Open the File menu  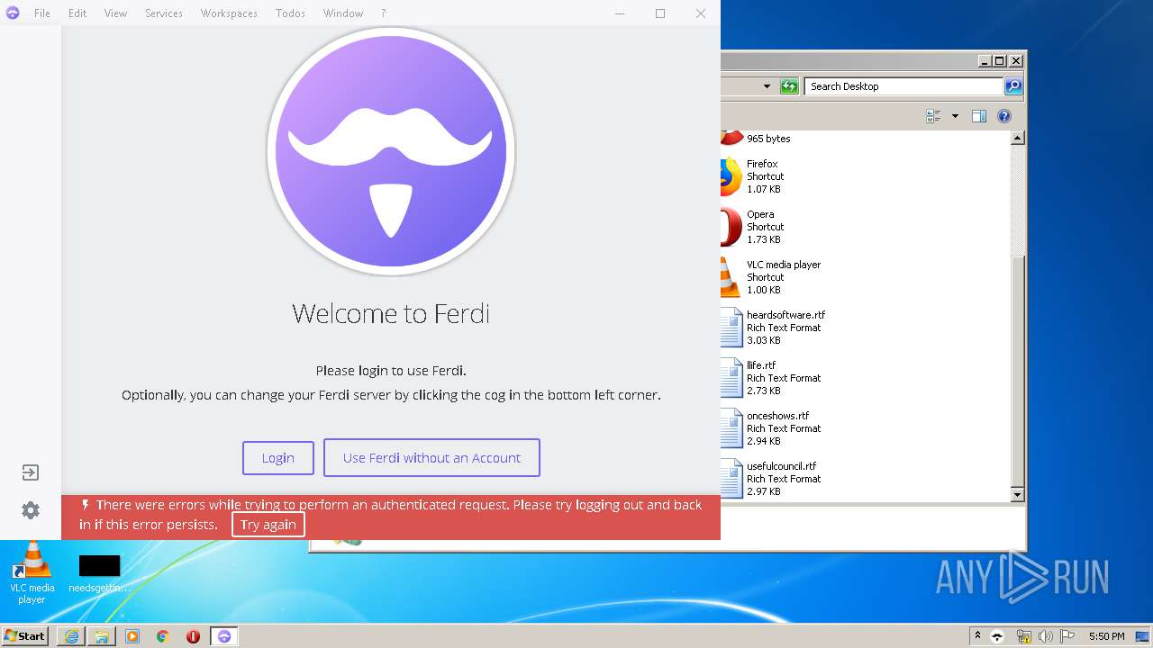pos(42,13)
